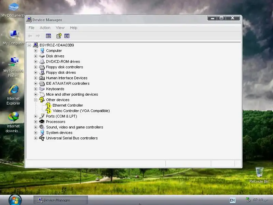Image resolution: width=273 pixels, height=205 pixels.
Task: Click the IDE ATA/ATAPI controllers icon
Action: [42, 83]
